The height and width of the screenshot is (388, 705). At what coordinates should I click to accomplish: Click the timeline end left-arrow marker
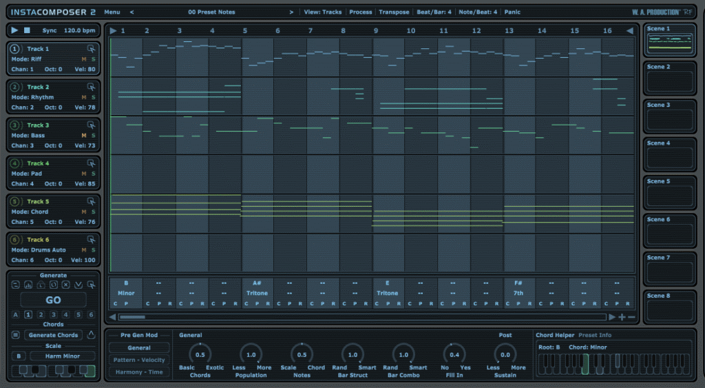point(630,30)
